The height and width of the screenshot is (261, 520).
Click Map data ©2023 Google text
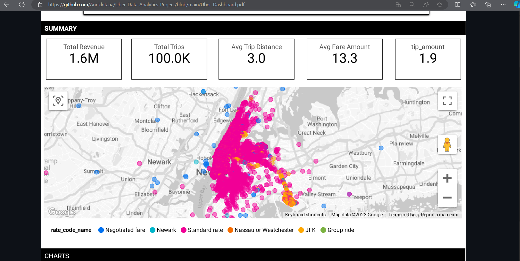click(357, 215)
